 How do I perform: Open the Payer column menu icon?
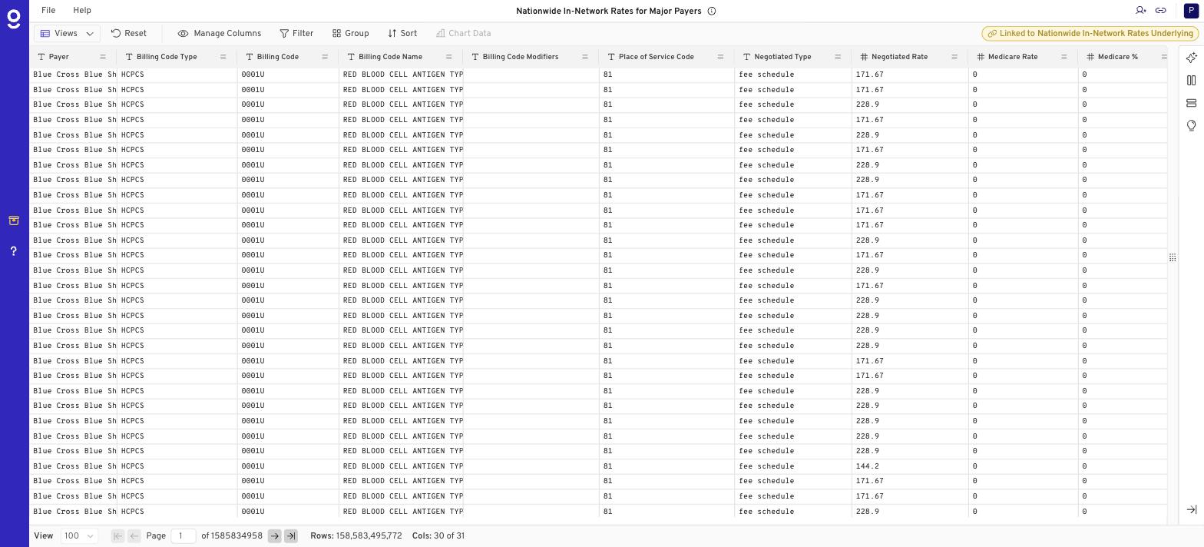103,57
